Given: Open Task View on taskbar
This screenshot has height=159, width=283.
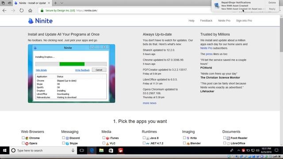Looking at the screenshot, I should (82, 150).
